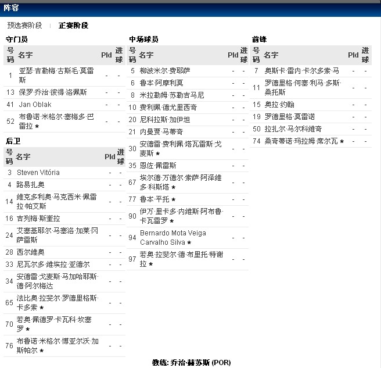The image size is (381, 368).
Task: Click on defender 西尔维奥
Action: point(30,252)
